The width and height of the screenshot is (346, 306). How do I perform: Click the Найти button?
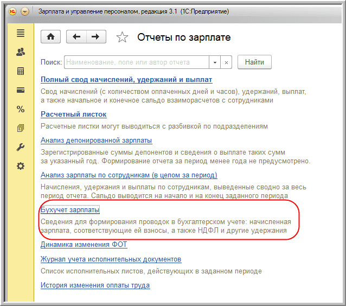tap(254, 62)
